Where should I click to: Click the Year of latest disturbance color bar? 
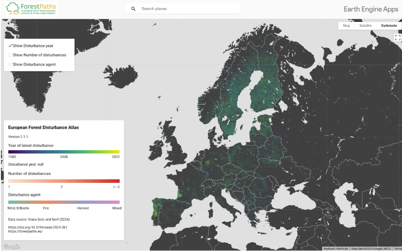pos(64,152)
